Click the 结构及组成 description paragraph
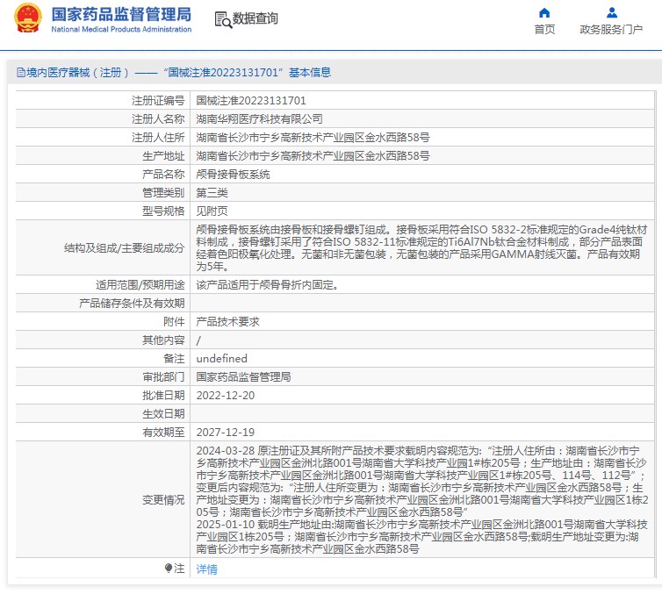The image size is (662, 594). pyautogui.click(x=421, y=248)
